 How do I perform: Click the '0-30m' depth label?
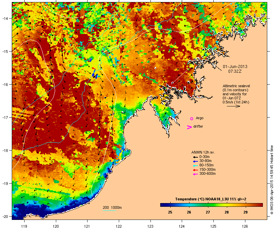204,157
